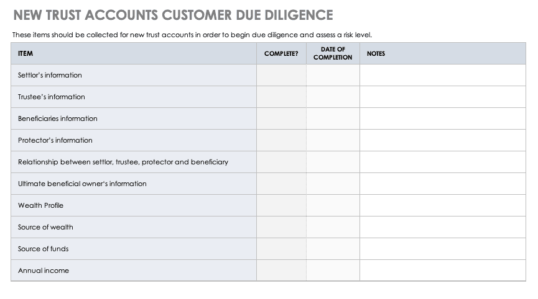Mark Trustee's information as complete
The width and height of the screenshot is (538, 299).
pyautogui.click(x=281, y=97)
